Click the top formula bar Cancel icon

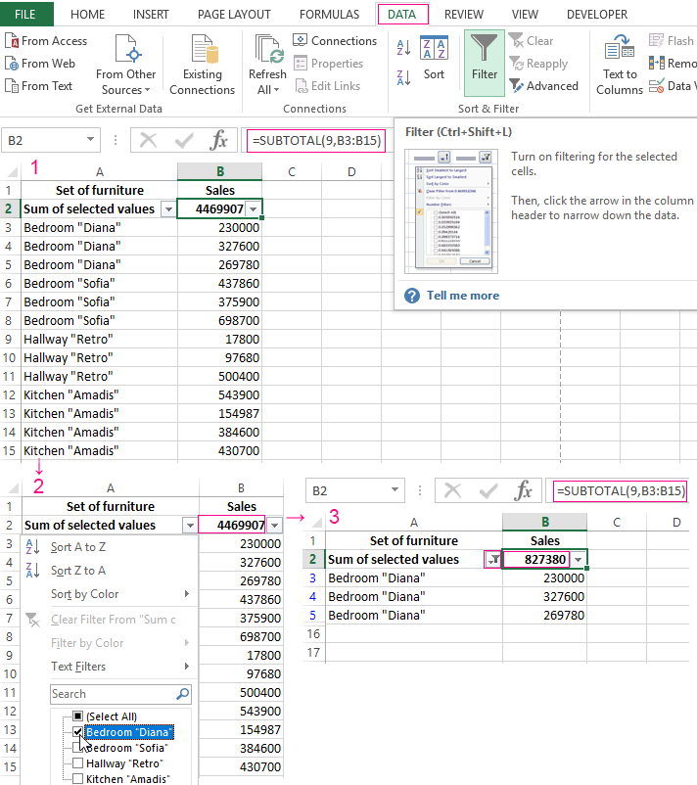point(148,140)
